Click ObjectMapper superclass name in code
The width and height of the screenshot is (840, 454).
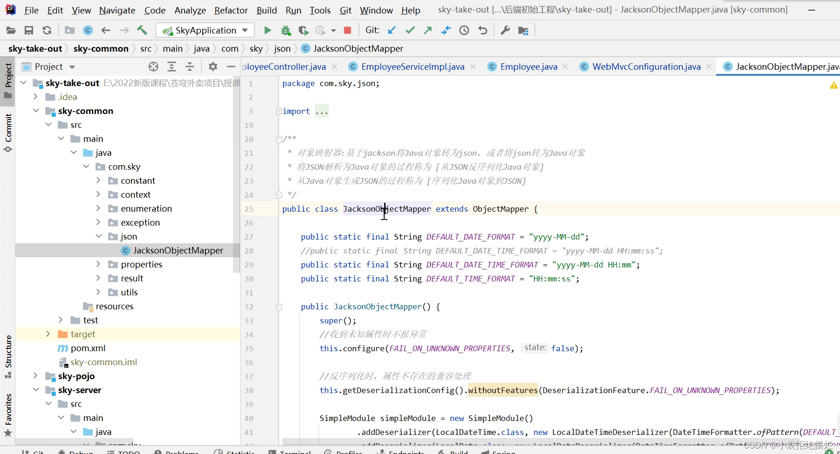pyautogui.click(x=500, y=209)
